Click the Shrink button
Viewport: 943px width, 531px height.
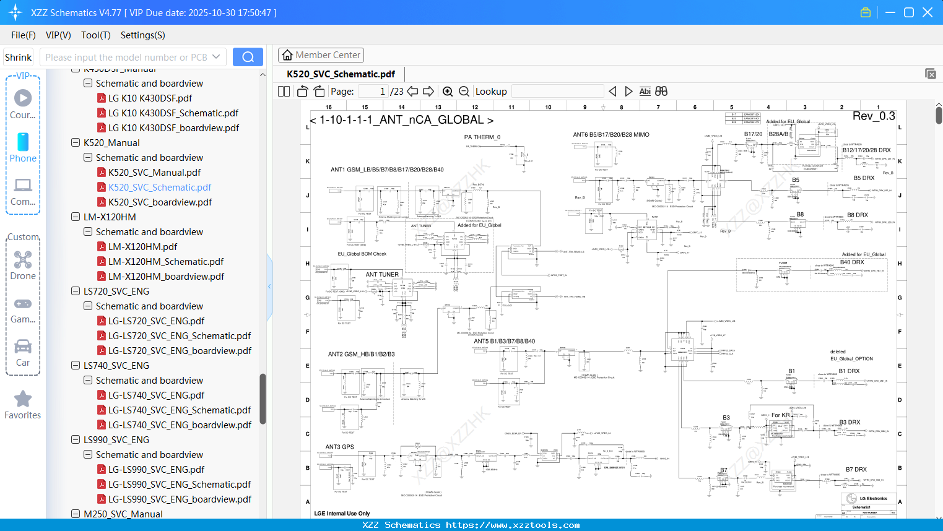17,56
